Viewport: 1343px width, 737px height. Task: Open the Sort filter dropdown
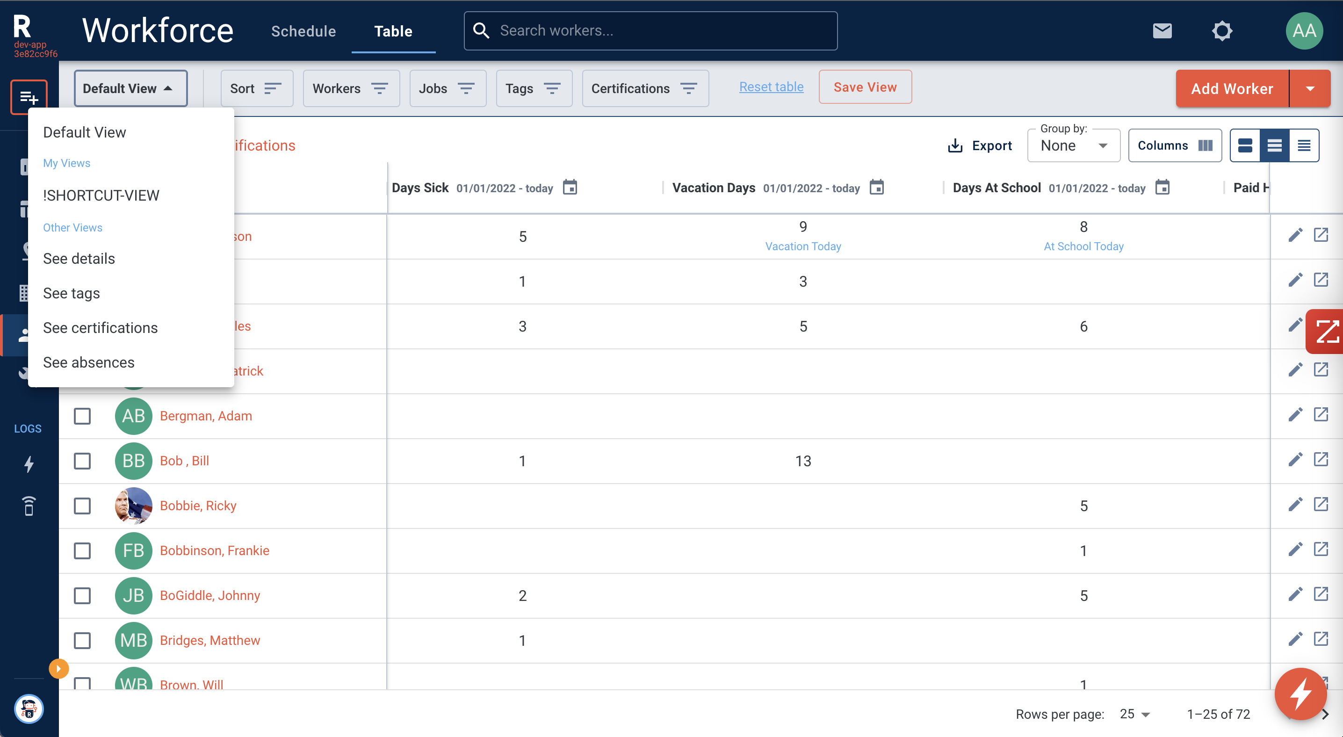pos(257,88)
